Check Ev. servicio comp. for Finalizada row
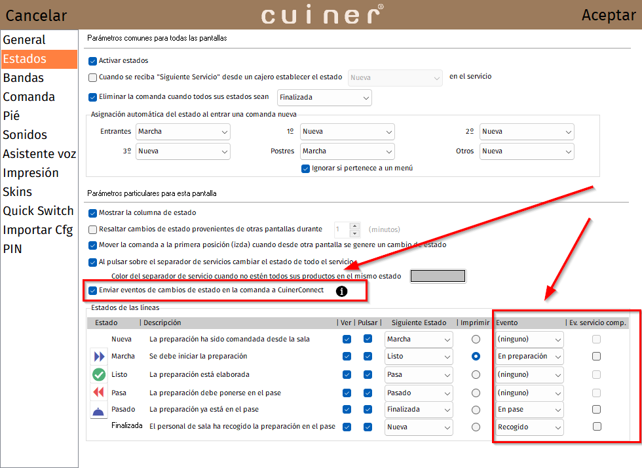The image size is (642, 468). coord(597,427)
